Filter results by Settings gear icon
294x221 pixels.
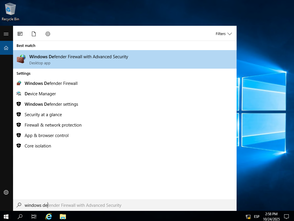[x=48, y=34]
